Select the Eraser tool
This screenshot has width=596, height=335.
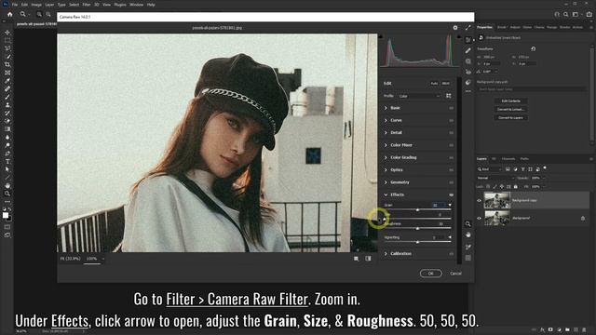(x=7, y=121)
